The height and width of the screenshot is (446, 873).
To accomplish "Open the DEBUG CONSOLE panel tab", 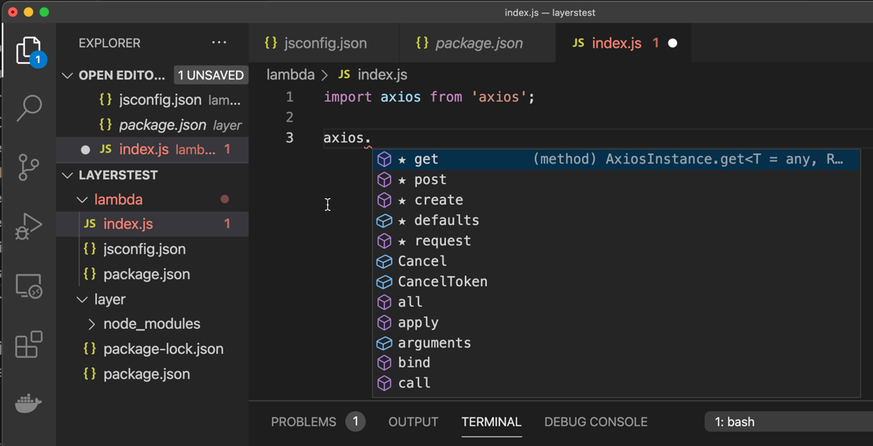I will (x=595, y=422).
